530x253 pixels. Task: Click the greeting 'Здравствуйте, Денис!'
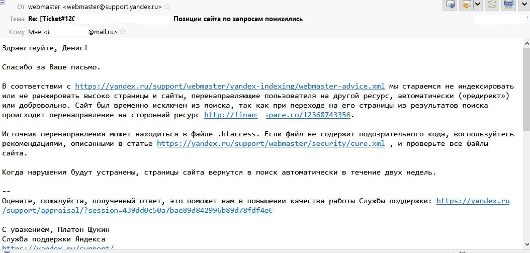tap(45, 48)
